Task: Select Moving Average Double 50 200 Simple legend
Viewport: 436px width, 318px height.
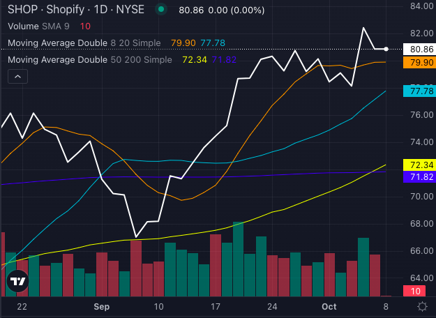Action: click(x=90, y=60)
